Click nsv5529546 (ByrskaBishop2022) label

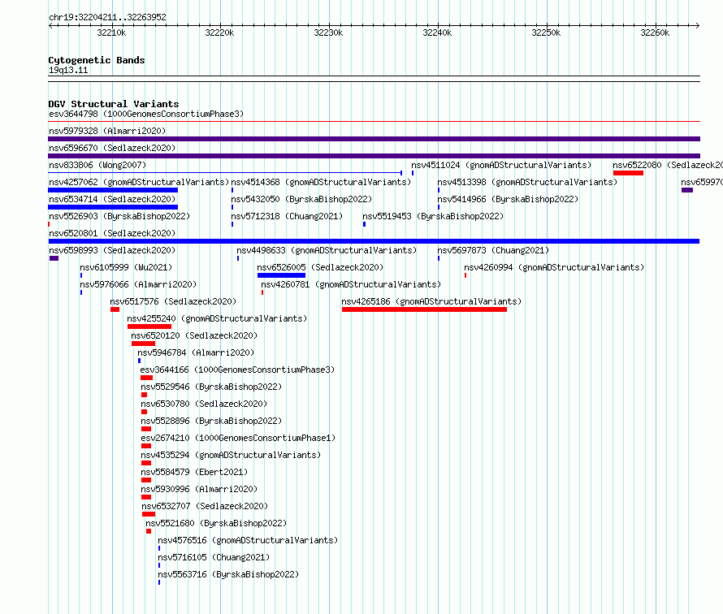coord(211,387)
